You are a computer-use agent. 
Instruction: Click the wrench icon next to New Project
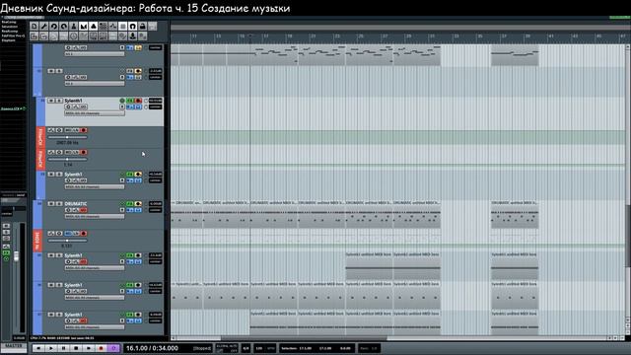pyautogui.click(x=43, y=27)
